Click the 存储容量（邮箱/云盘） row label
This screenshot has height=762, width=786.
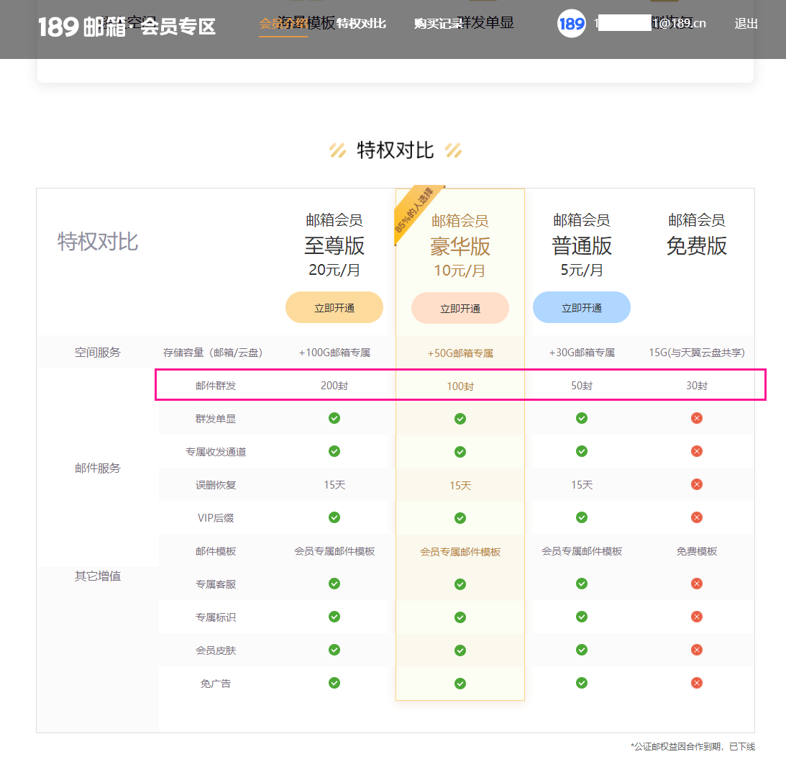pos(213,353)
